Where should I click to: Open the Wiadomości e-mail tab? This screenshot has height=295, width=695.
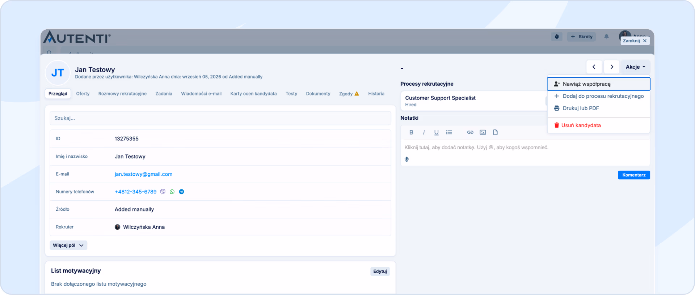click(201, 94)
